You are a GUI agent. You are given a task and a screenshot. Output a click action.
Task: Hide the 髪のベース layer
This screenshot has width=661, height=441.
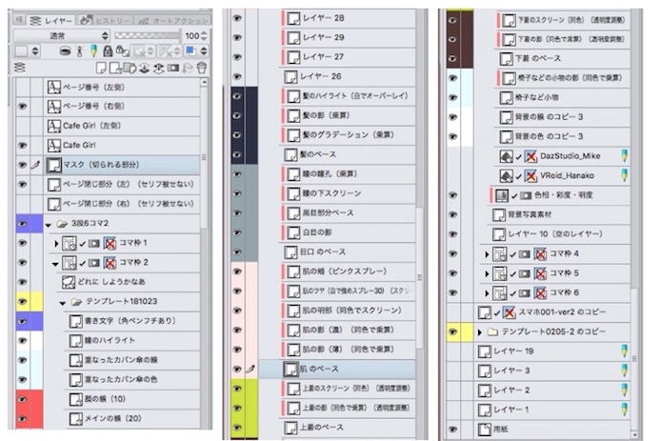click(237, 154)
